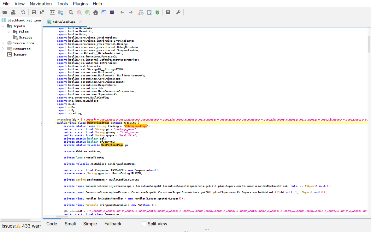Toggle the flatten packages icon
Image resolution: width=371 pixels, height=232 pixels.
click(x=61, y=13)
